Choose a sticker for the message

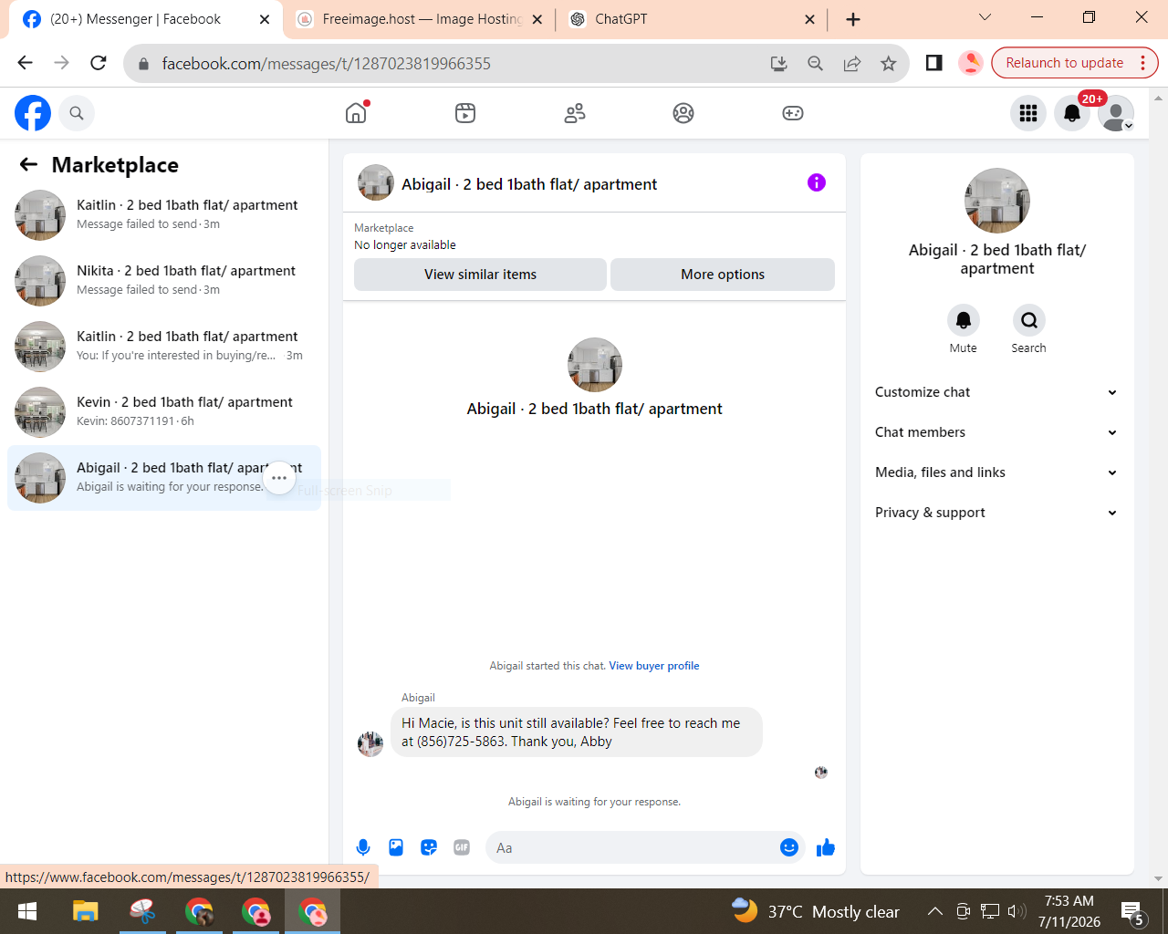[429, 847]
